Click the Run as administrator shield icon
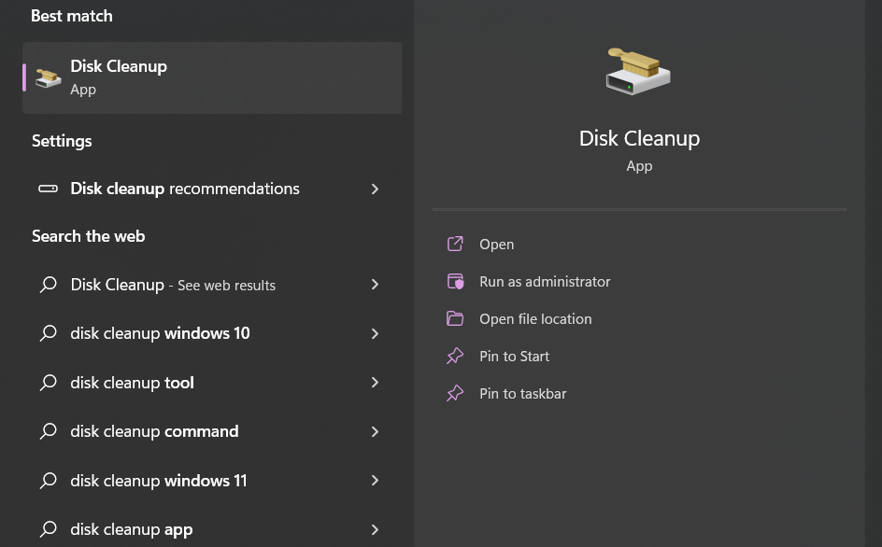The width and height of the screenshot is (882, 547). (x=455, y=281)
